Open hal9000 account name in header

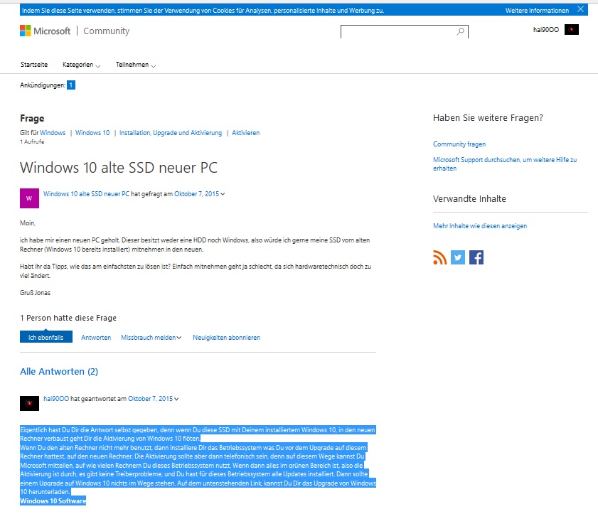[546, 29]
